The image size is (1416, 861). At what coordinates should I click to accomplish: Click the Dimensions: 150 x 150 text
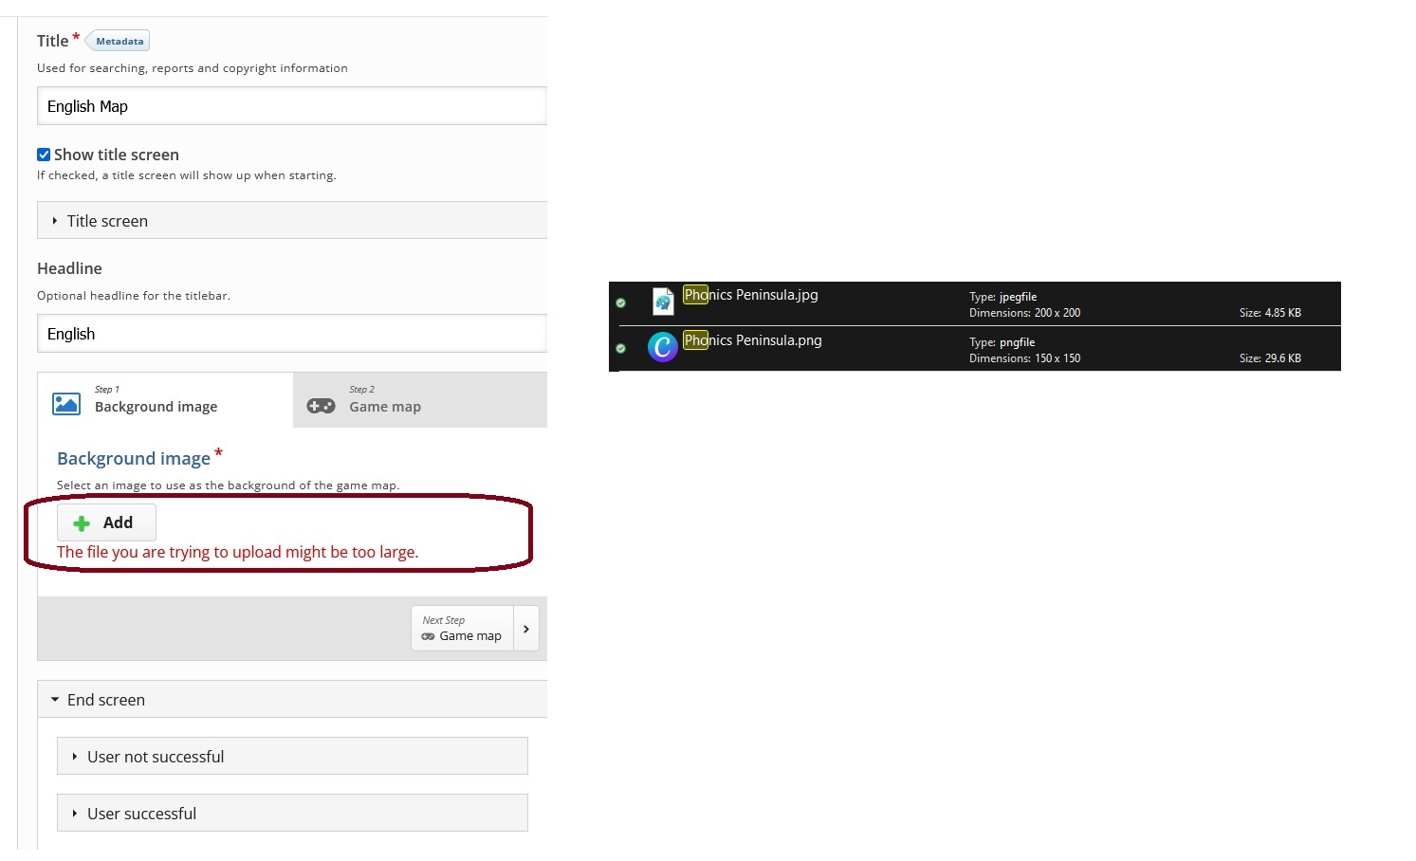click(1024, 358)
